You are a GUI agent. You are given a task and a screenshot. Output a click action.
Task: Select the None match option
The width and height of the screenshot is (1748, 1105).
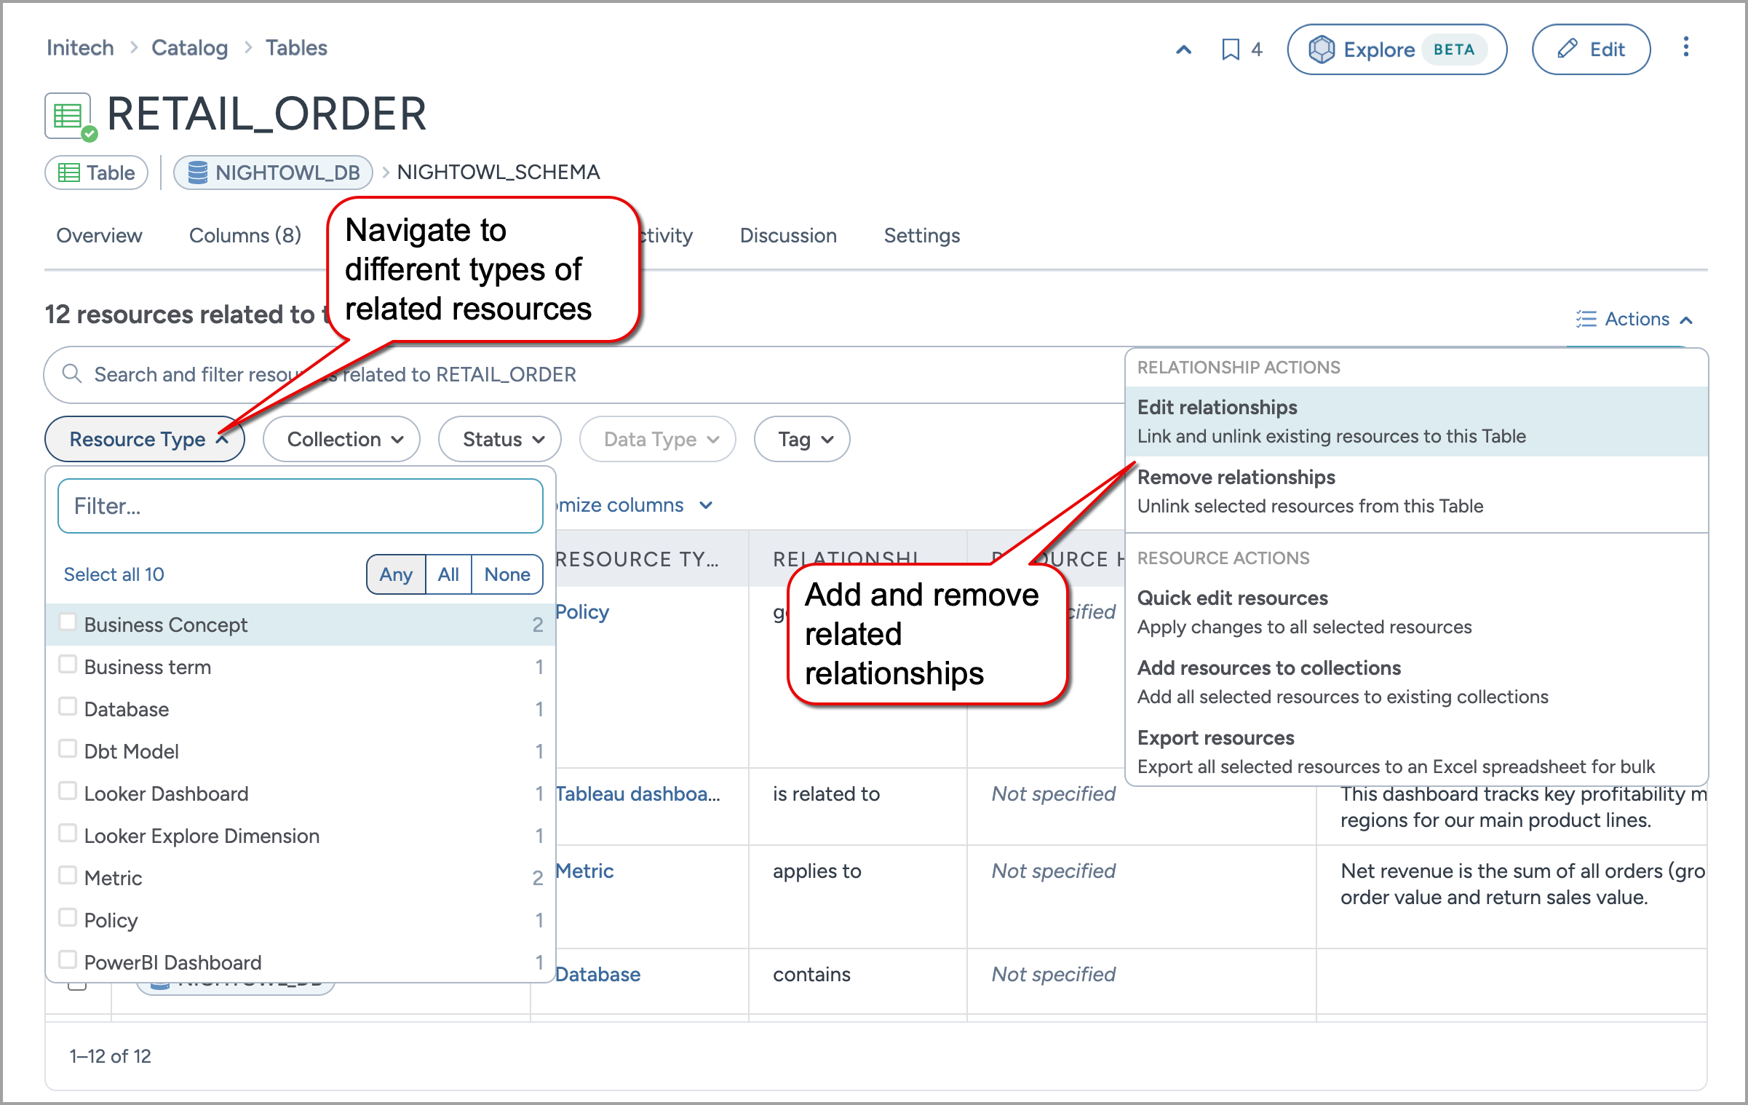point(506,574)
